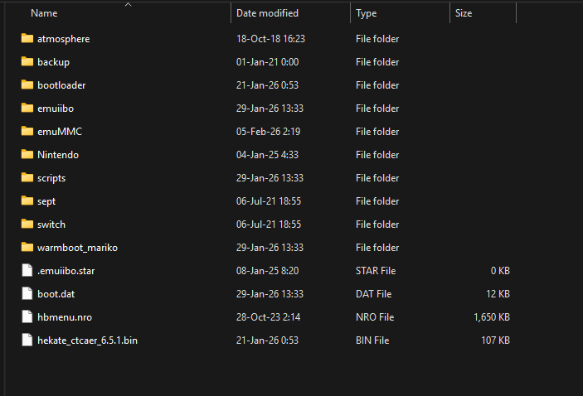Select the sept folder name
583x396 pixels.
(46, 201)
